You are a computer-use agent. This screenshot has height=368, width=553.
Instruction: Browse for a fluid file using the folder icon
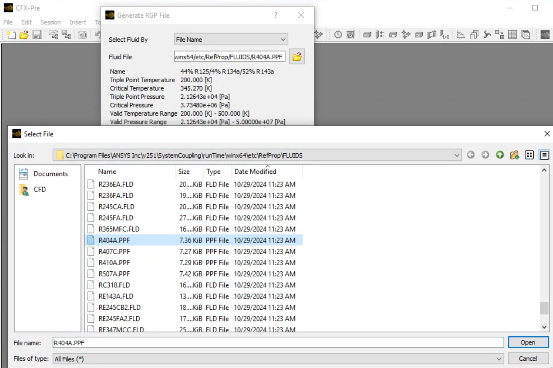[x=297, y=56]
